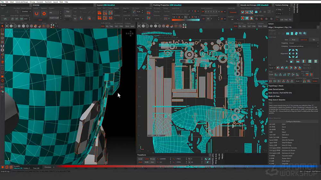Click the red R group icon
This screenshot has height=180, width=321.
coord(243,18)
